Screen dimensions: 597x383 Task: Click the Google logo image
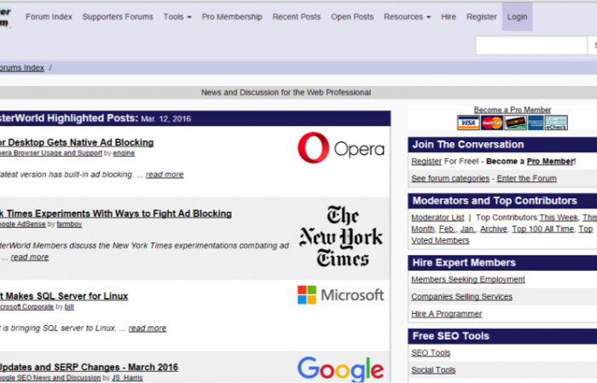click(x=341, y=369)
